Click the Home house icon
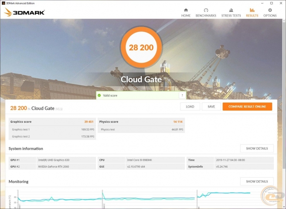286x209 pixels. pos(186,10)
